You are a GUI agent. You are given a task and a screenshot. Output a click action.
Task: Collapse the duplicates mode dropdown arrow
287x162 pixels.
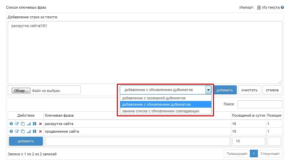click(208, 90)
